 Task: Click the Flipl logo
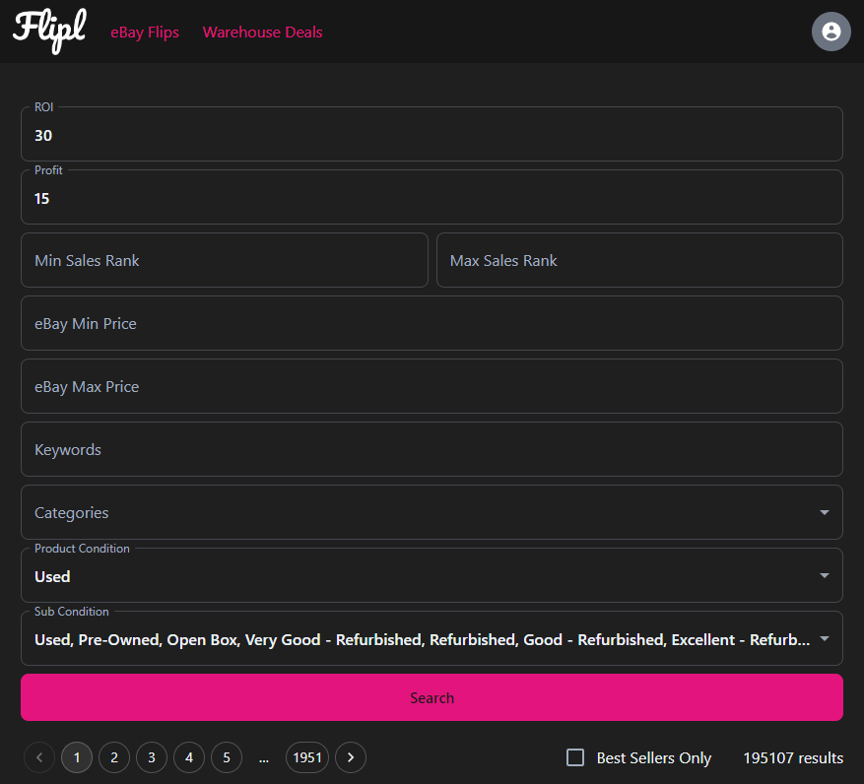(x=49, y=31)
